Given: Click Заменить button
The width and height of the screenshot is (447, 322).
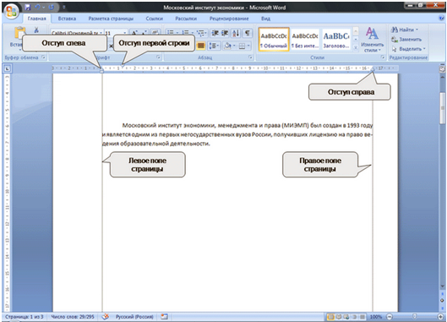Looking at the screenshot, I should 406,40.
